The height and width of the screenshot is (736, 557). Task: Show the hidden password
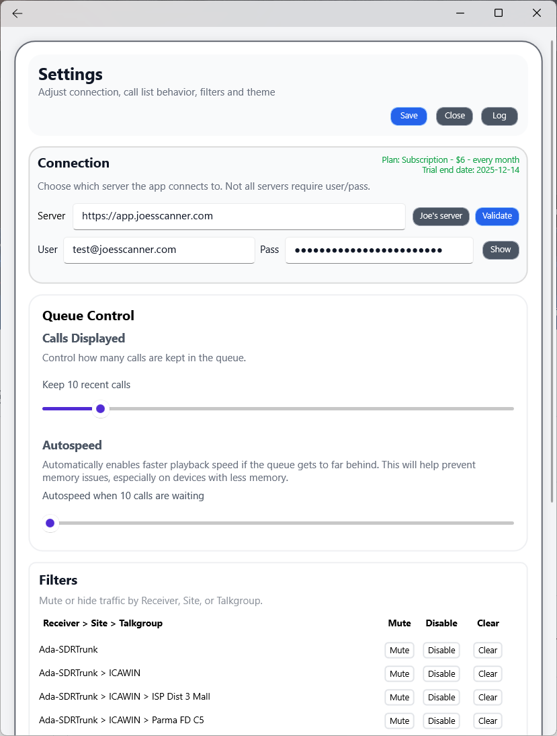(501, 250)
